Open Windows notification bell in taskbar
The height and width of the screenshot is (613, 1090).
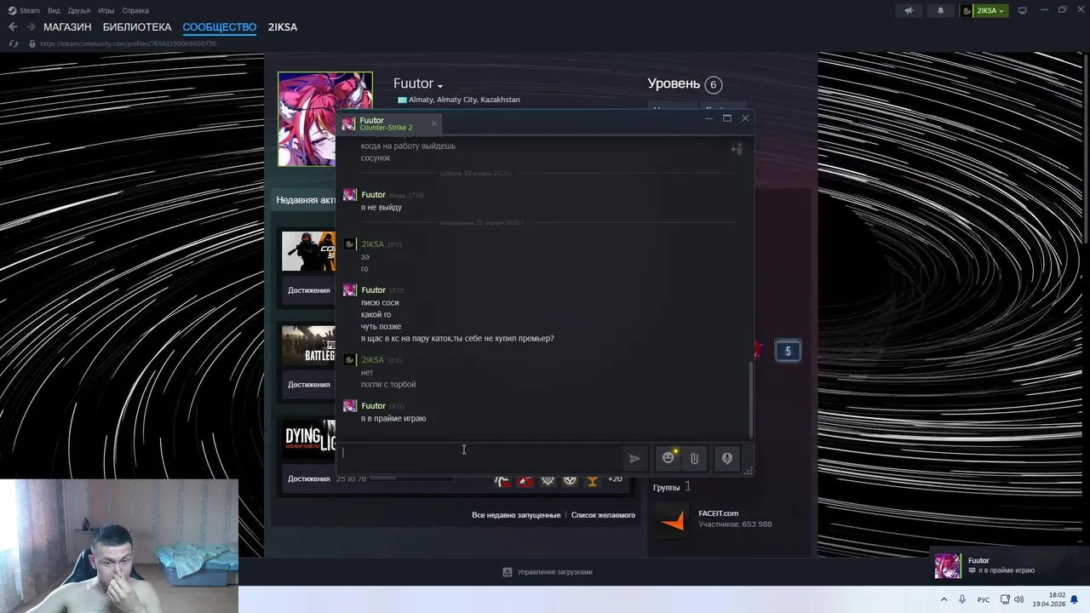[1075, 599]
